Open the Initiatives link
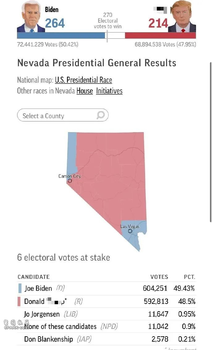 point(109,91)
